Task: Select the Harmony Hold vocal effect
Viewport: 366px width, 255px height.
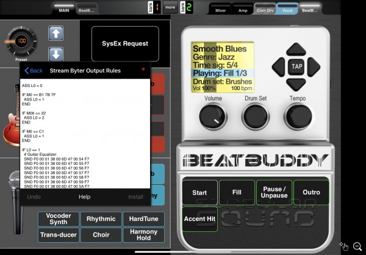Action: (x=143, y=235)
